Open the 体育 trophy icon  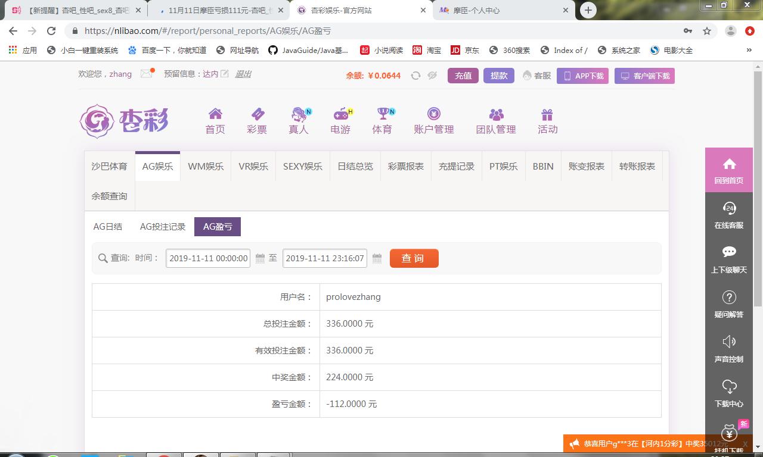pyautogui.click(x=383, y=114)
